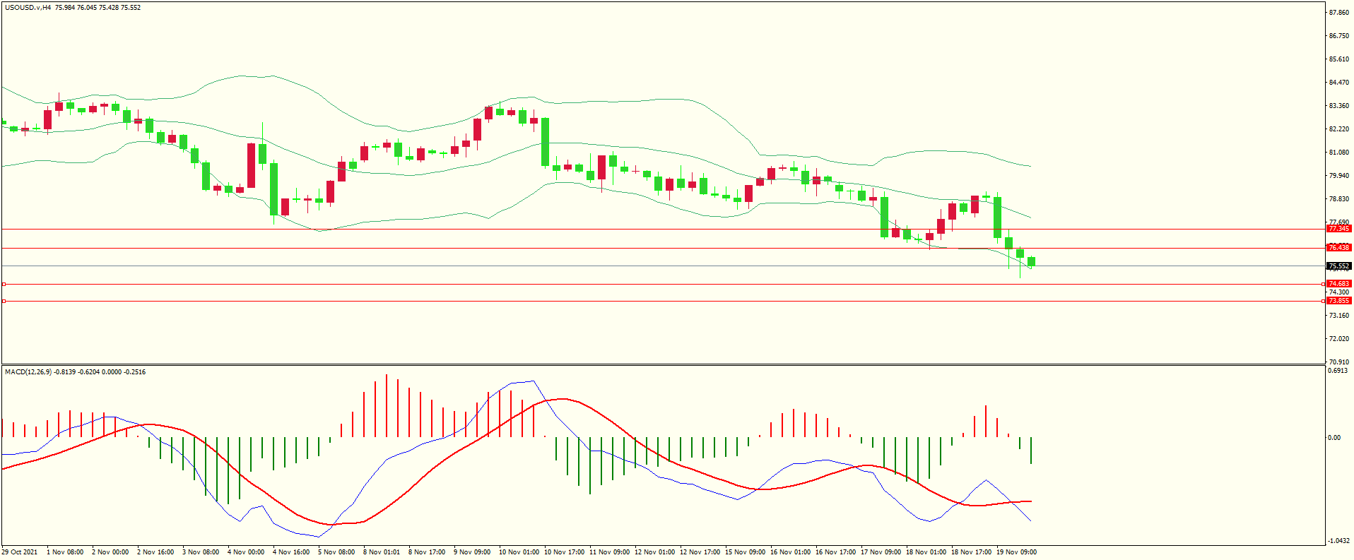Click the 78.830 price axis label

coord(1339,199)
